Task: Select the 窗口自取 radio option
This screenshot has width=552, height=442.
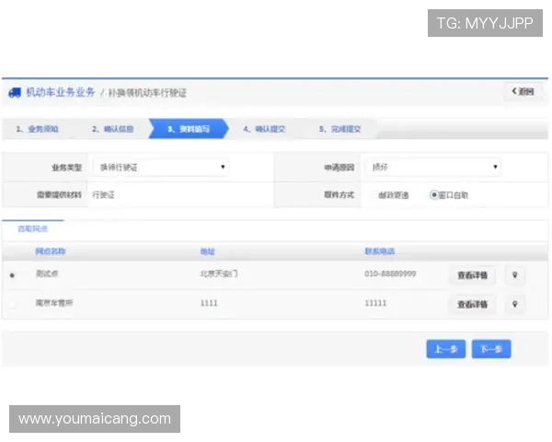Action: [x=433, y=195]
